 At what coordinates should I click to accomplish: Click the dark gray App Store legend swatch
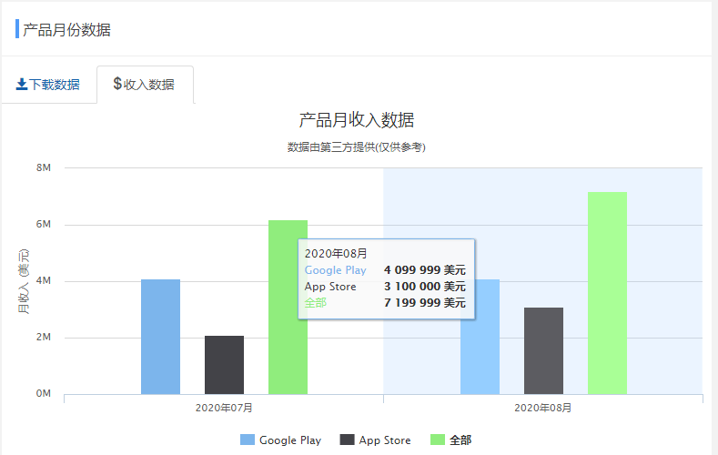coord(347,440)
